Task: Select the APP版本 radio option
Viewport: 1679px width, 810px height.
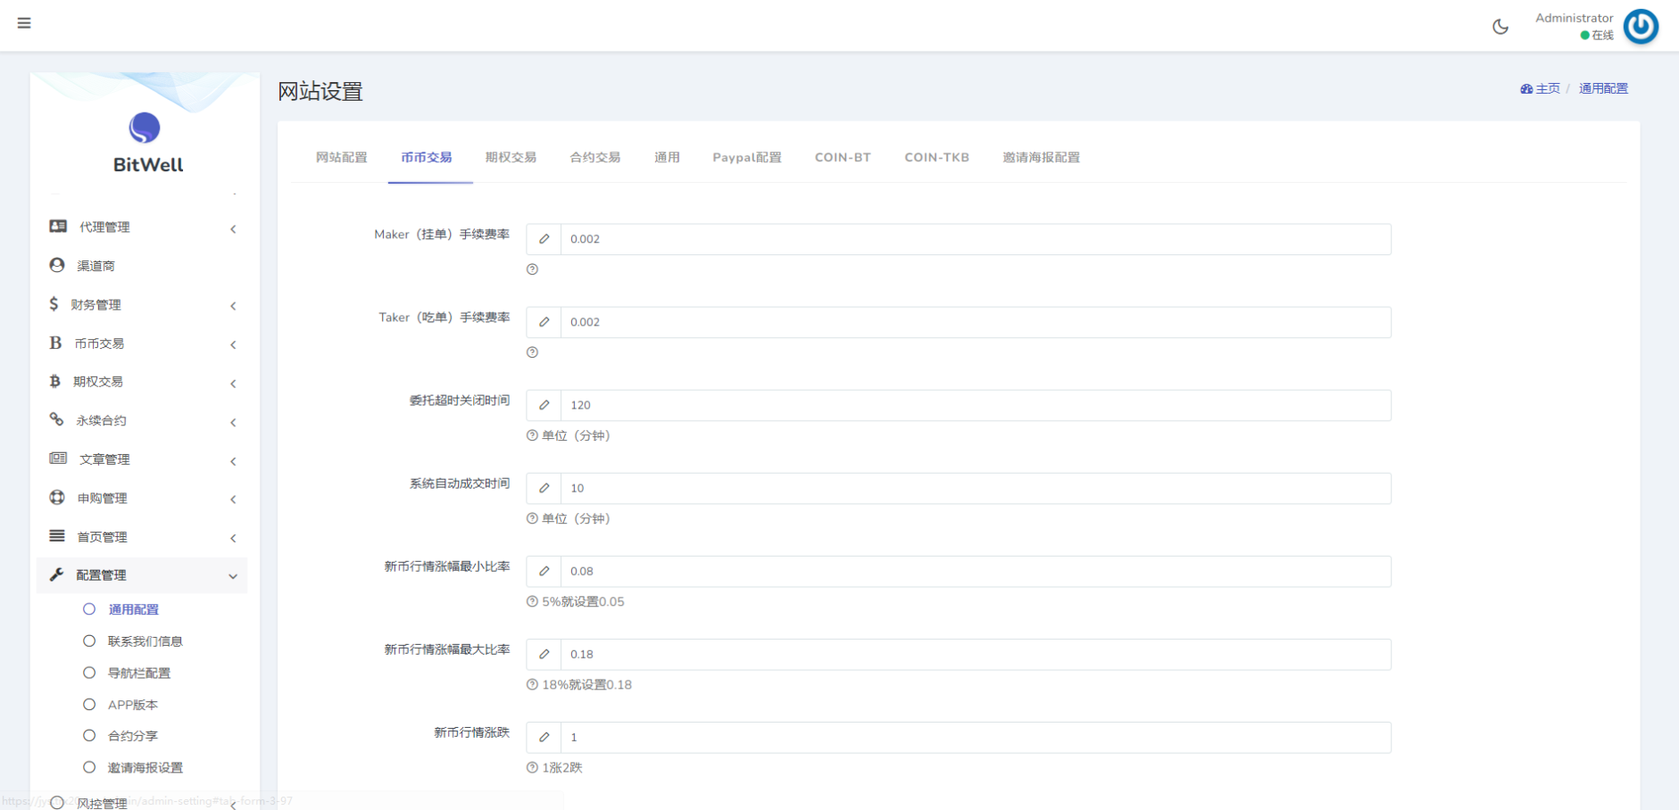Action: tap(88, 704)
